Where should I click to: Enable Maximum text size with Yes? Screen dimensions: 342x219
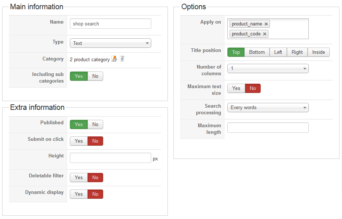(x=236, y=88)
